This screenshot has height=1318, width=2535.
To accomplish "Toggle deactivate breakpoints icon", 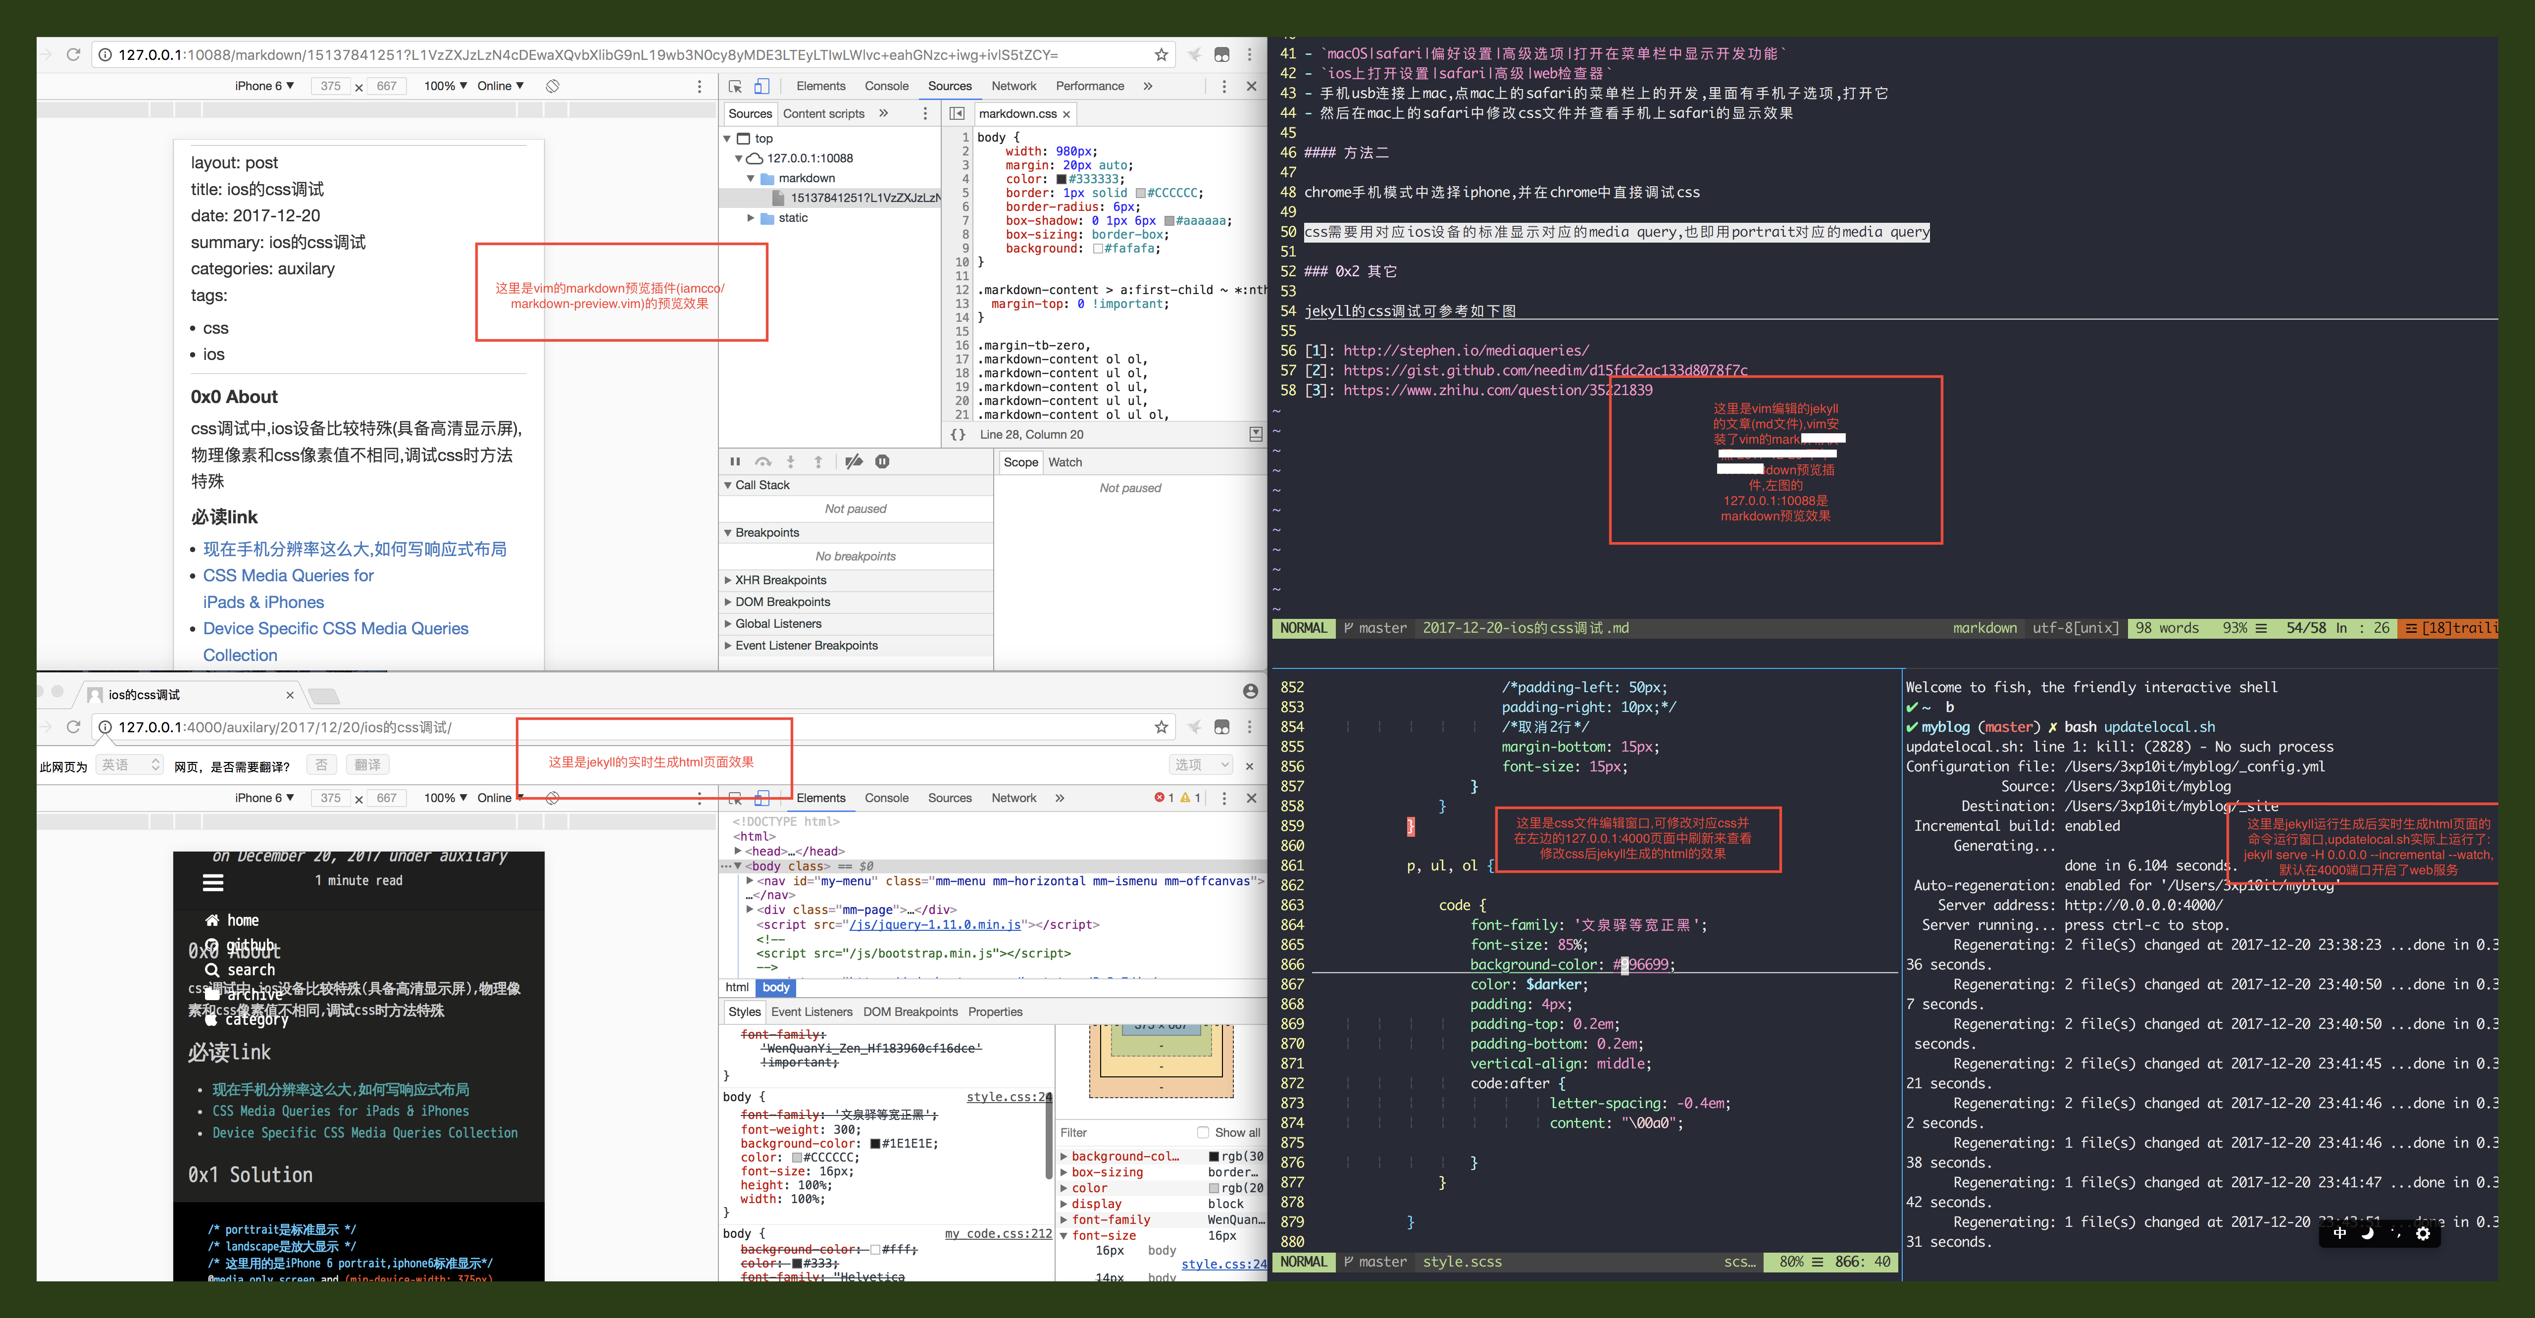I will tap(853, 461).
